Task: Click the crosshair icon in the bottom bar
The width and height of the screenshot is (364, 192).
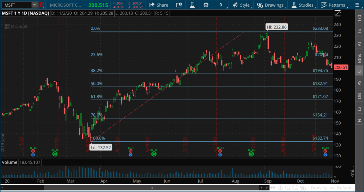Action: [x=281, y=188]
